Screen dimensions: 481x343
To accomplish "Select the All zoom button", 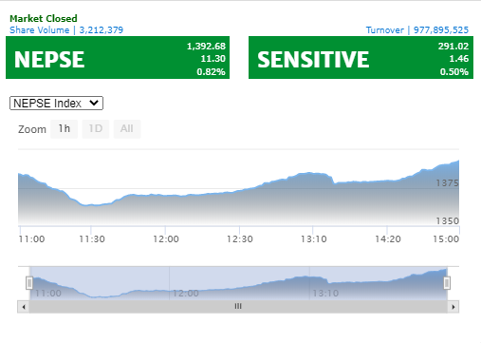I will point(127,129).
